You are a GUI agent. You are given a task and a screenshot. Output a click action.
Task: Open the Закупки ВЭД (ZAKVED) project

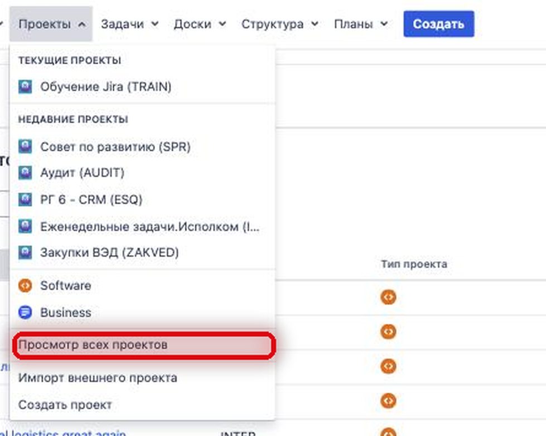[x=142, y=252]
